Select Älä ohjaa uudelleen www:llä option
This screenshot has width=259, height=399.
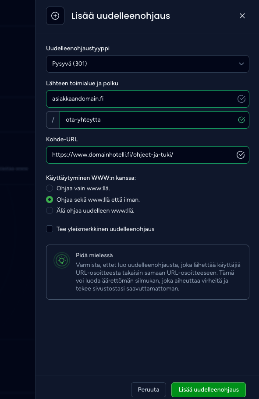pos(50,210)
